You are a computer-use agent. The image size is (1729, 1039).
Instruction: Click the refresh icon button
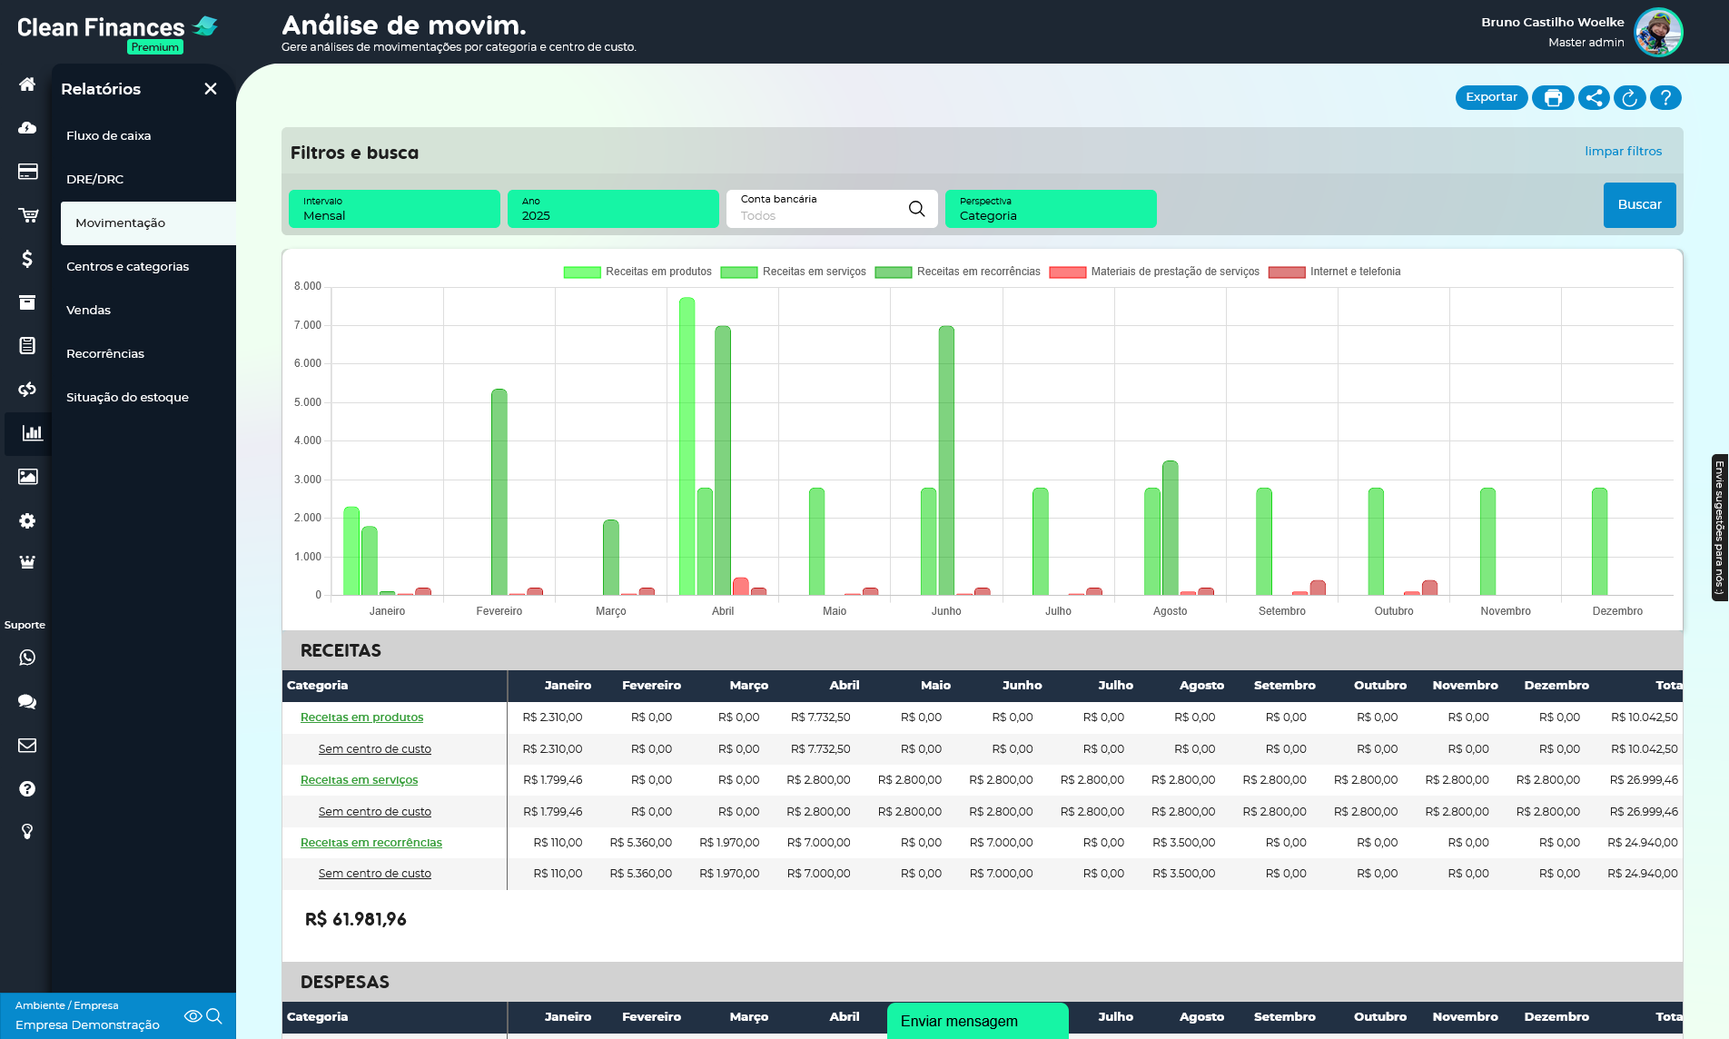click(1630, 98)
